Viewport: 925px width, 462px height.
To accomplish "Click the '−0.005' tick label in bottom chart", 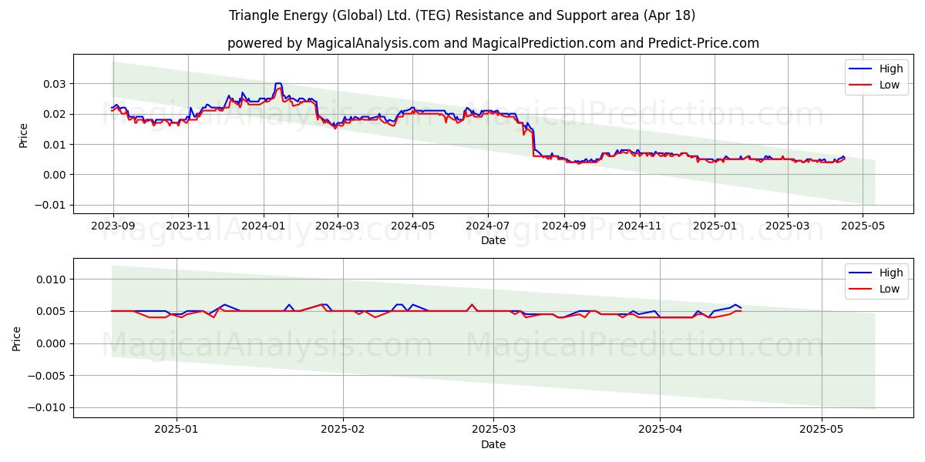I will [48, 376].
